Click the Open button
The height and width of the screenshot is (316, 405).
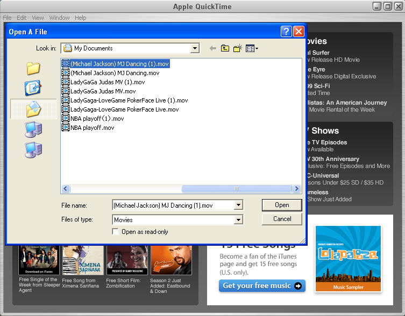coord(282,205)
